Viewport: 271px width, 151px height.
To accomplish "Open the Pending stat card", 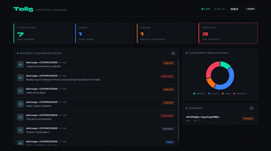I will (166, 33).
